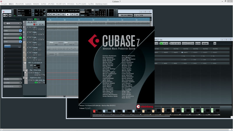Click the find tracks magnifier icon

(x=42, y=19)
